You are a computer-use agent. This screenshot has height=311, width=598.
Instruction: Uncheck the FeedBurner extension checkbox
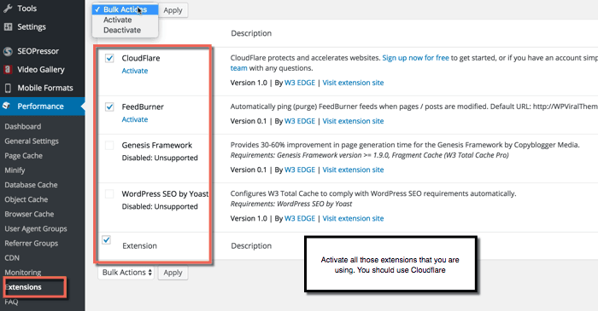[109, 107]
